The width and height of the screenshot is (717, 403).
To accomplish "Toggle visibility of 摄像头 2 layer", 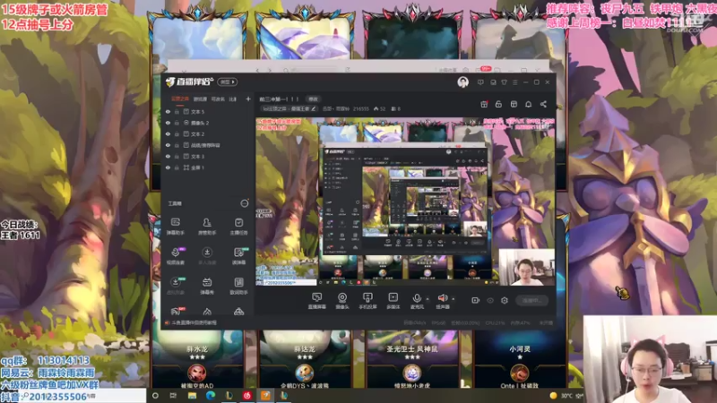I will click(168, 123).
